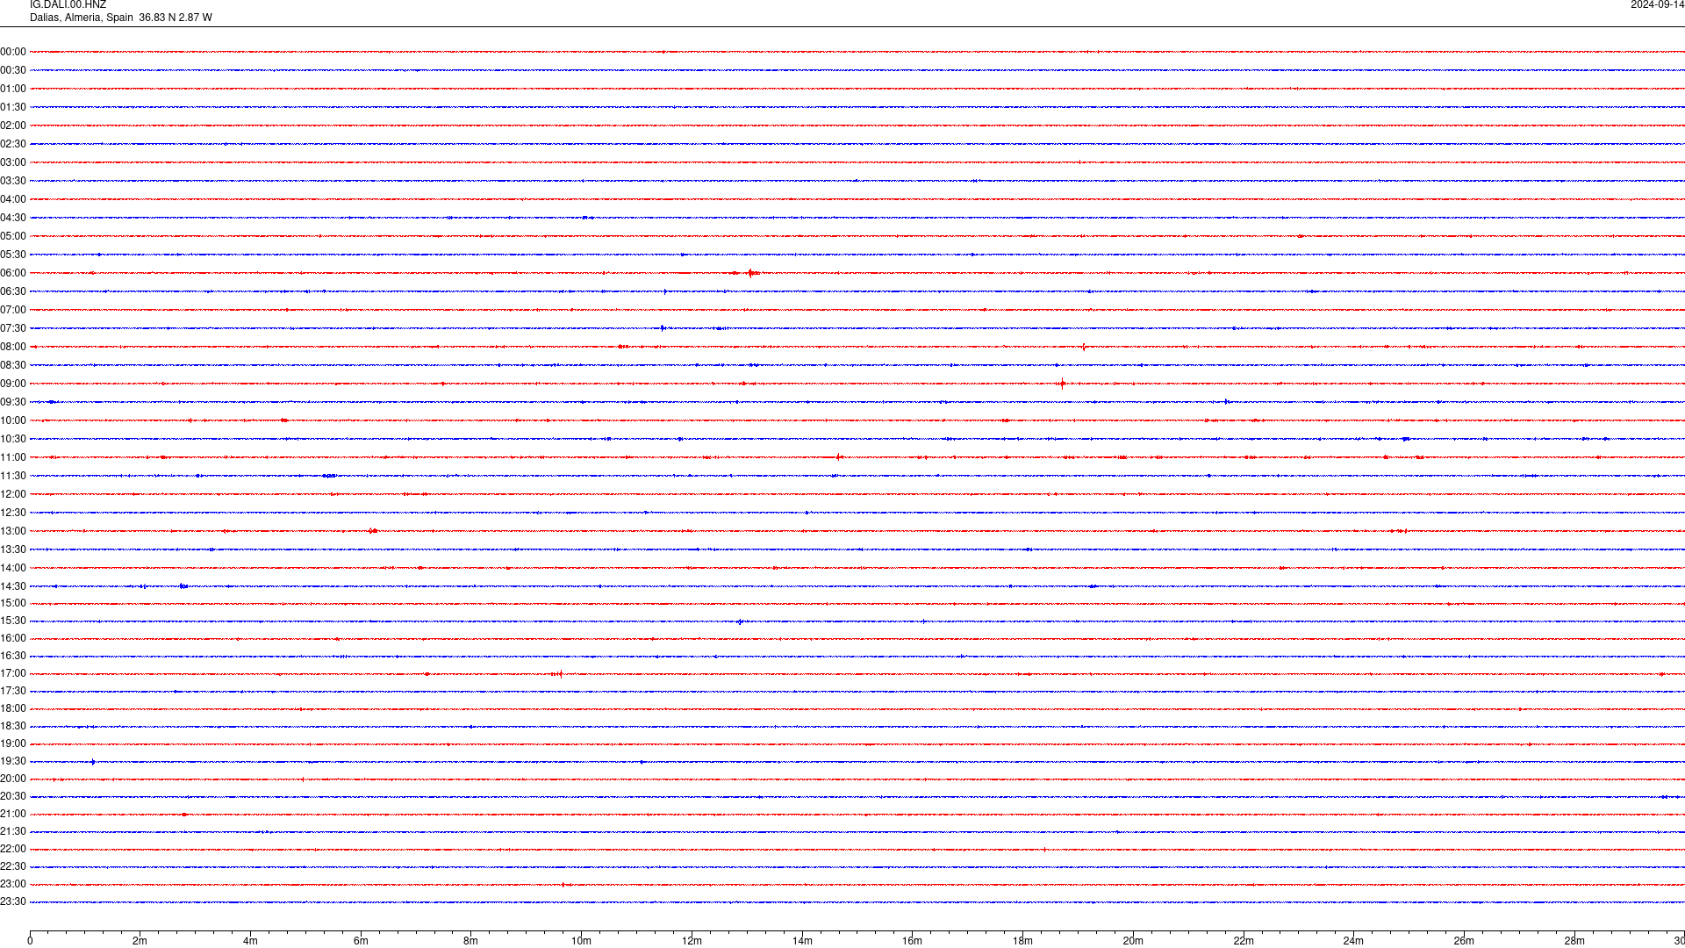Select the 05:00 time row label
The height and width of the screenshot is (948, 1685).
coord(13,236)
